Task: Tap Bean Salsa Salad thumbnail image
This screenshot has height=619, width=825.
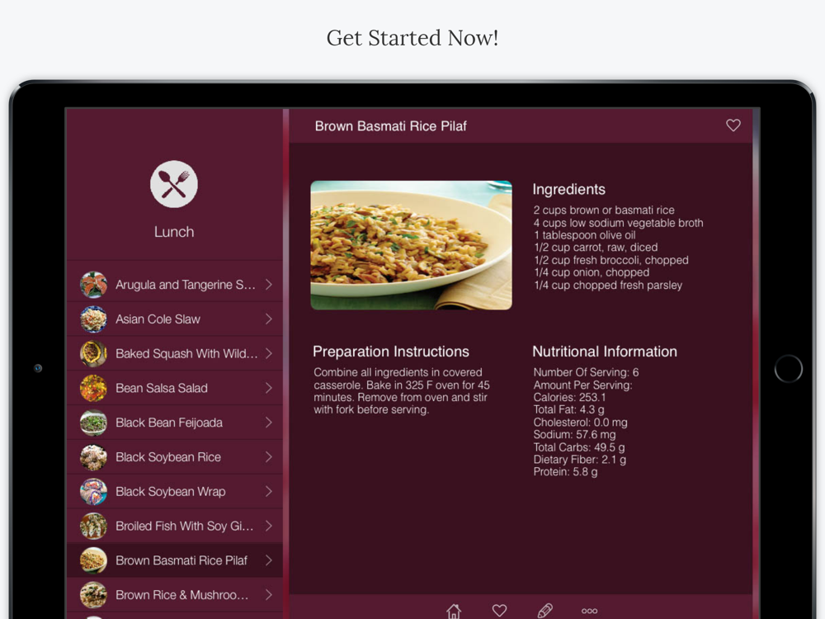Action: coord(94,388)
